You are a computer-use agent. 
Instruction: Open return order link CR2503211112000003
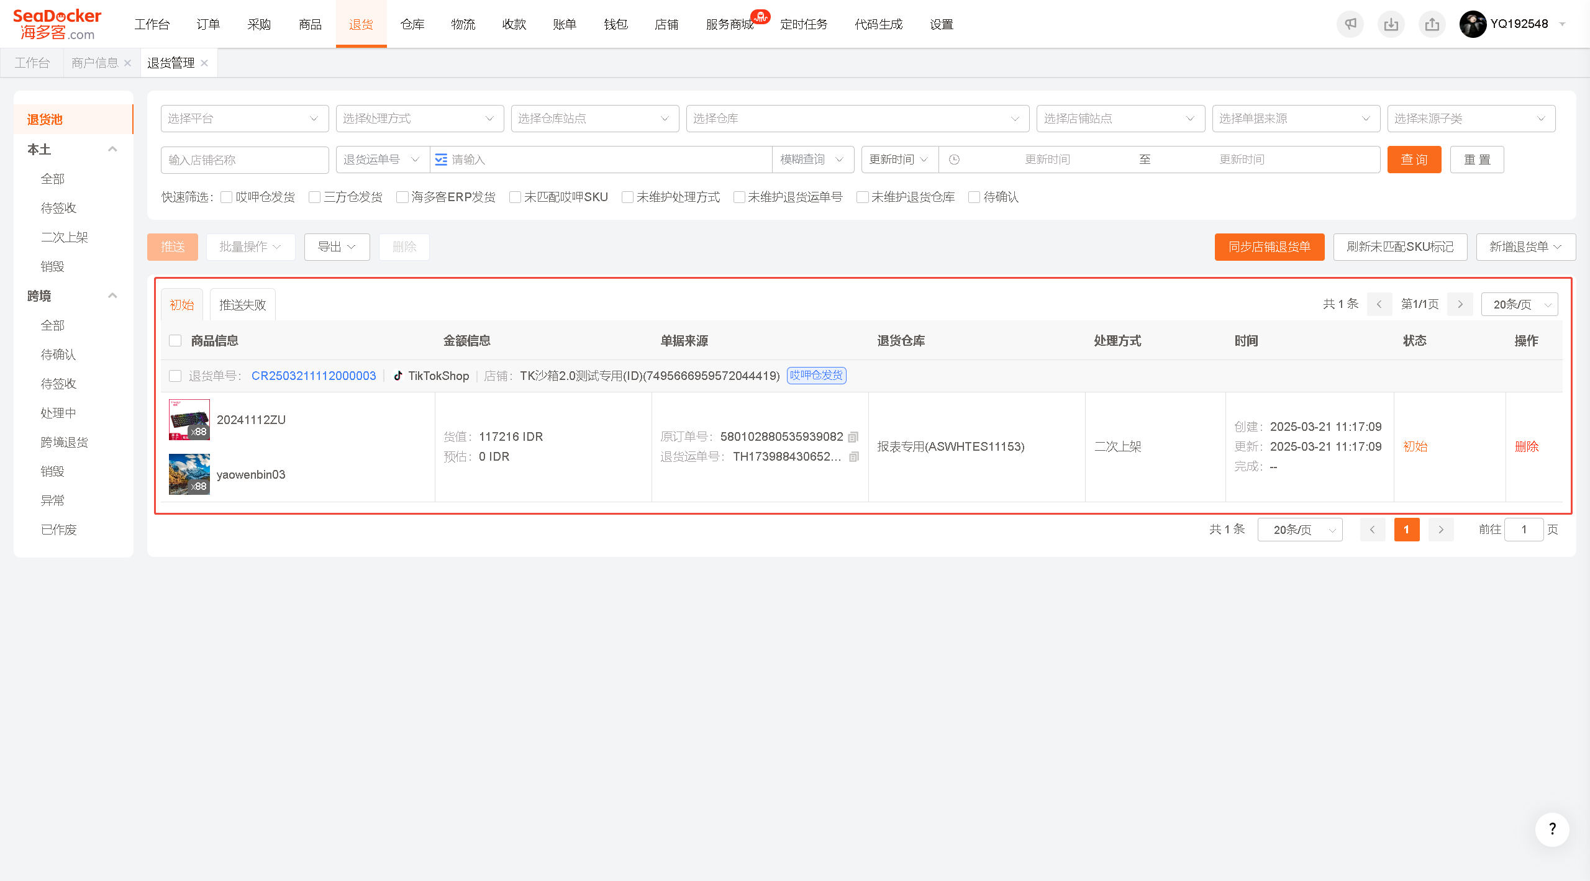[x=314, y=376]
